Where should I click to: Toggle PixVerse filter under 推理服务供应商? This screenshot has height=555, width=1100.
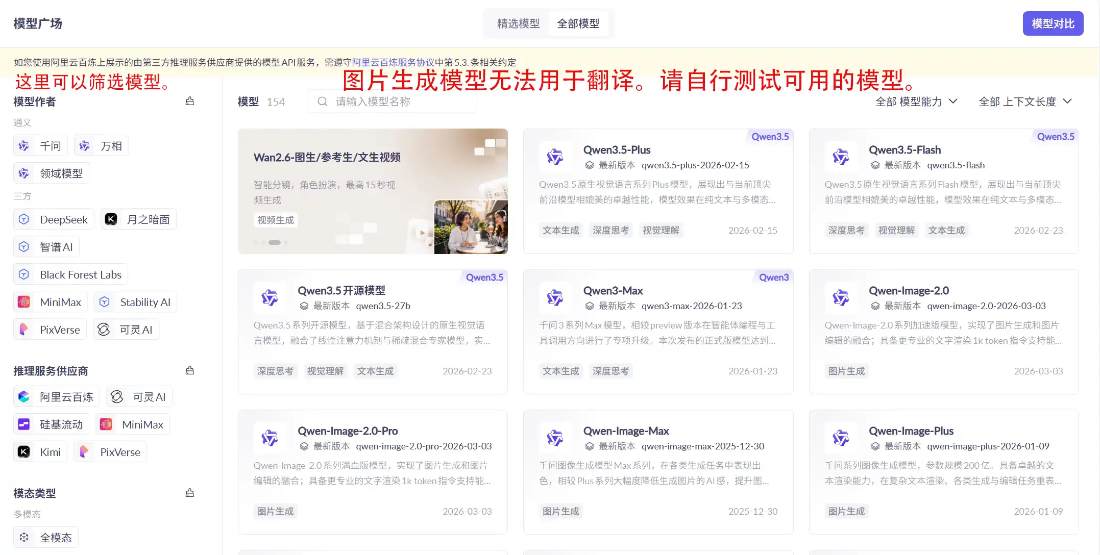(x=110, y=452)
